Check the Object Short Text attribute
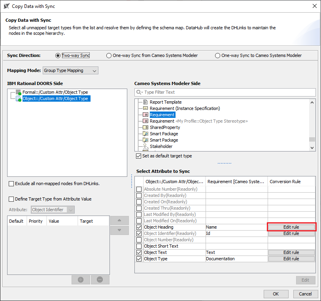The height and width of the screenshot is (301, 321). click(139, 246)
